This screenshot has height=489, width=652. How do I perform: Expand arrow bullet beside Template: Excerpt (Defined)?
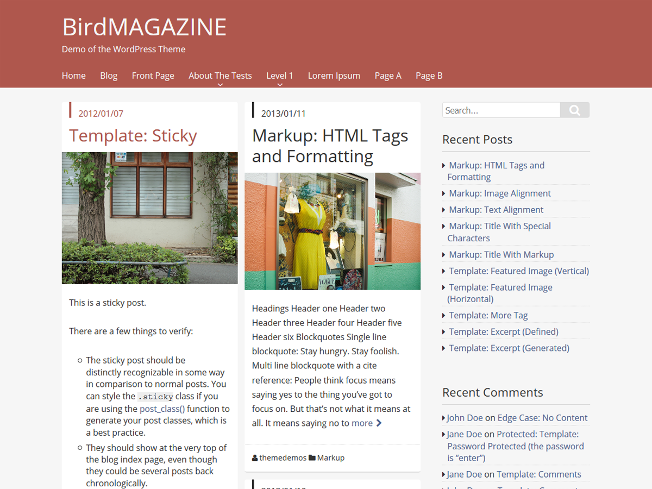443,331
